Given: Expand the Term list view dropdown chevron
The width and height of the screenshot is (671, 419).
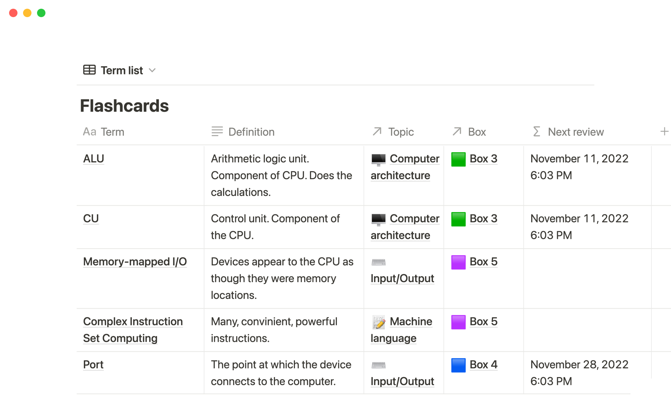Looking at the screenshot, I should click(152, 70).
